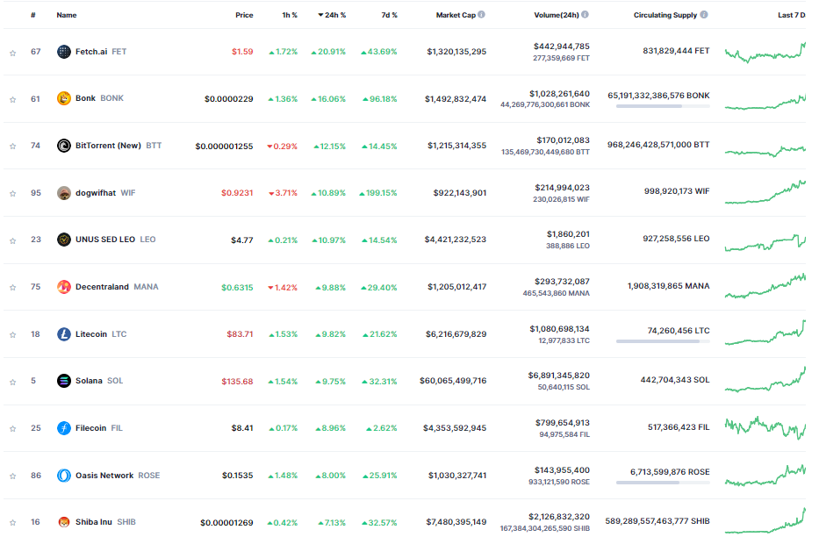Click the Solana logo icon
The height and width of the screenshot is (537, 819).
tap(64, 381)
